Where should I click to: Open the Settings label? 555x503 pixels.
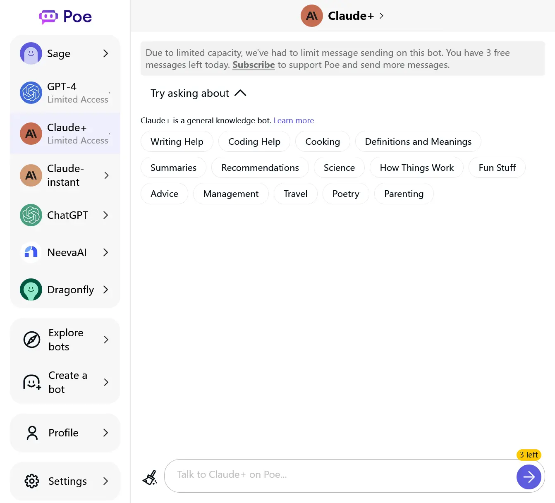[x=67, y=481]
